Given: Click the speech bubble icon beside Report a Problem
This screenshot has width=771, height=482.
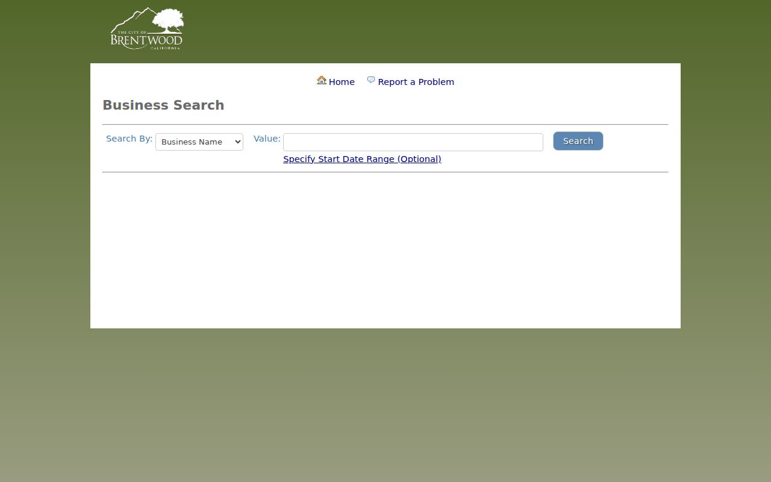Looking at the screenshot, I should (x=371, y=80).
